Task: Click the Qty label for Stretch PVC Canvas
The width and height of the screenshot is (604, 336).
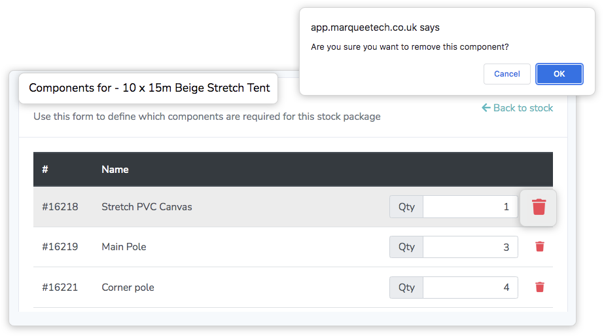Action: tap(406, 207)
